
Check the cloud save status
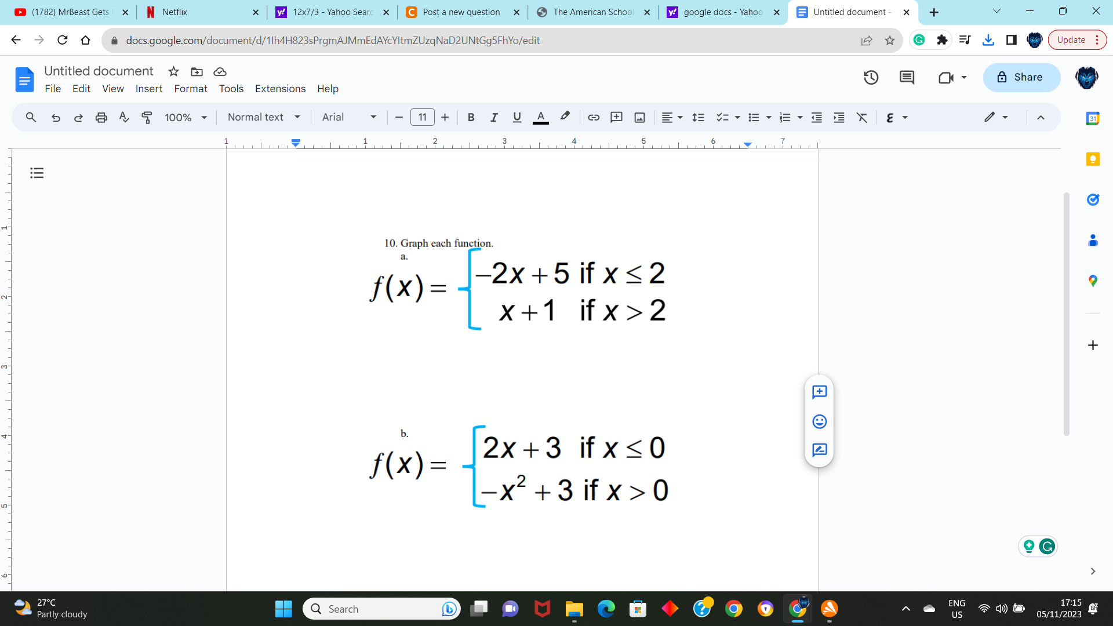click(220, 72)
